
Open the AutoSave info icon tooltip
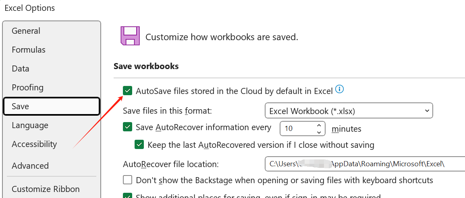[339, 89]
